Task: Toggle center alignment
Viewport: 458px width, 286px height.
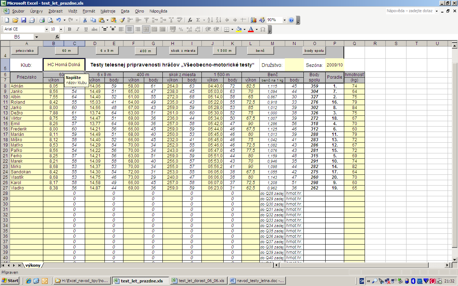Action: (x=130, y=29)
